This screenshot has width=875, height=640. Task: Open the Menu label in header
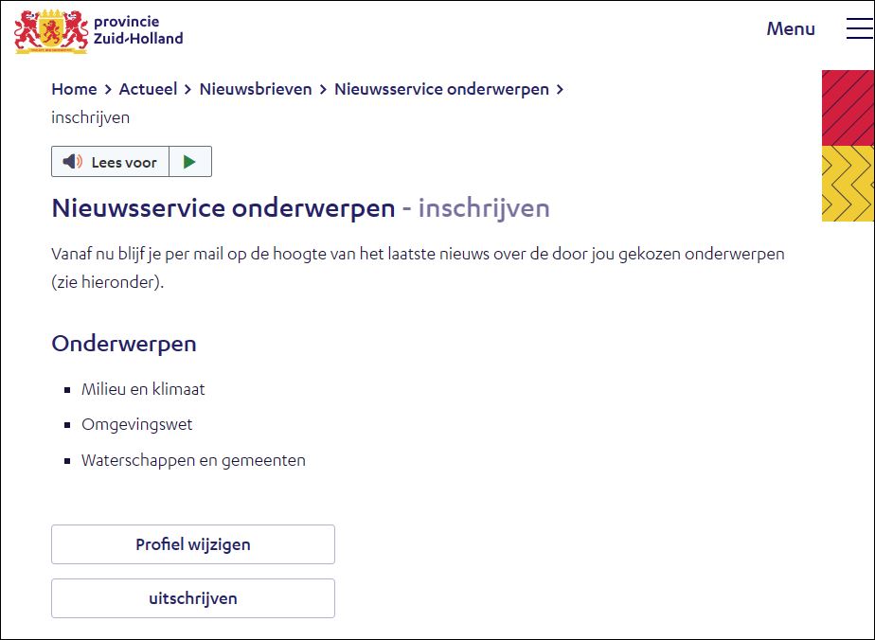point(791,28)
